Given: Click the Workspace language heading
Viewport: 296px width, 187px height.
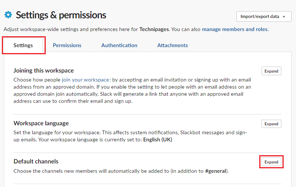Looking at the screenshot, I should click(41, 123).
